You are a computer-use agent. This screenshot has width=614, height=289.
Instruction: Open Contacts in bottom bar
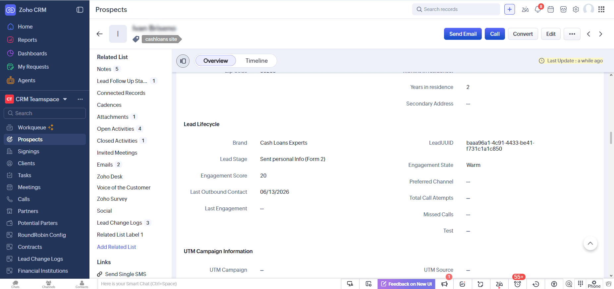pos(82,284)
